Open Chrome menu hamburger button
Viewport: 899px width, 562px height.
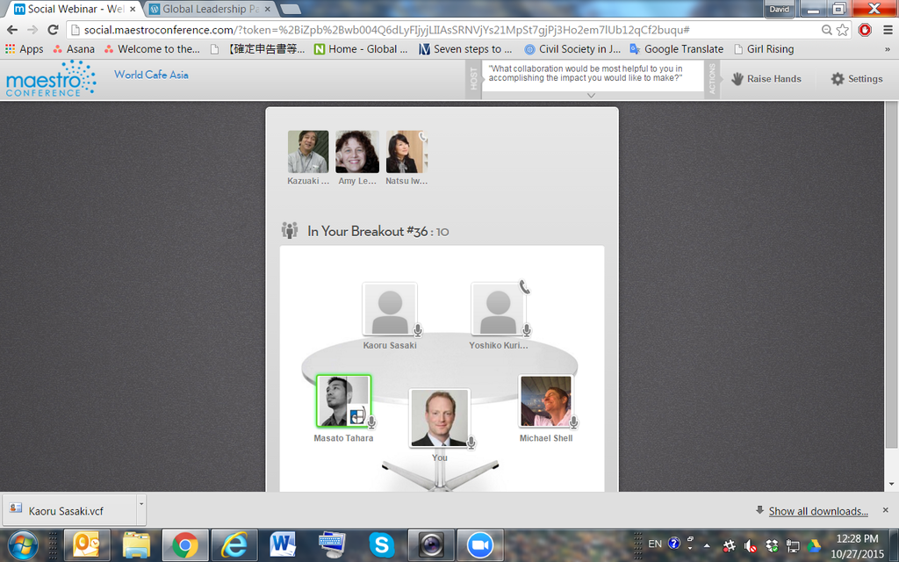888,30
